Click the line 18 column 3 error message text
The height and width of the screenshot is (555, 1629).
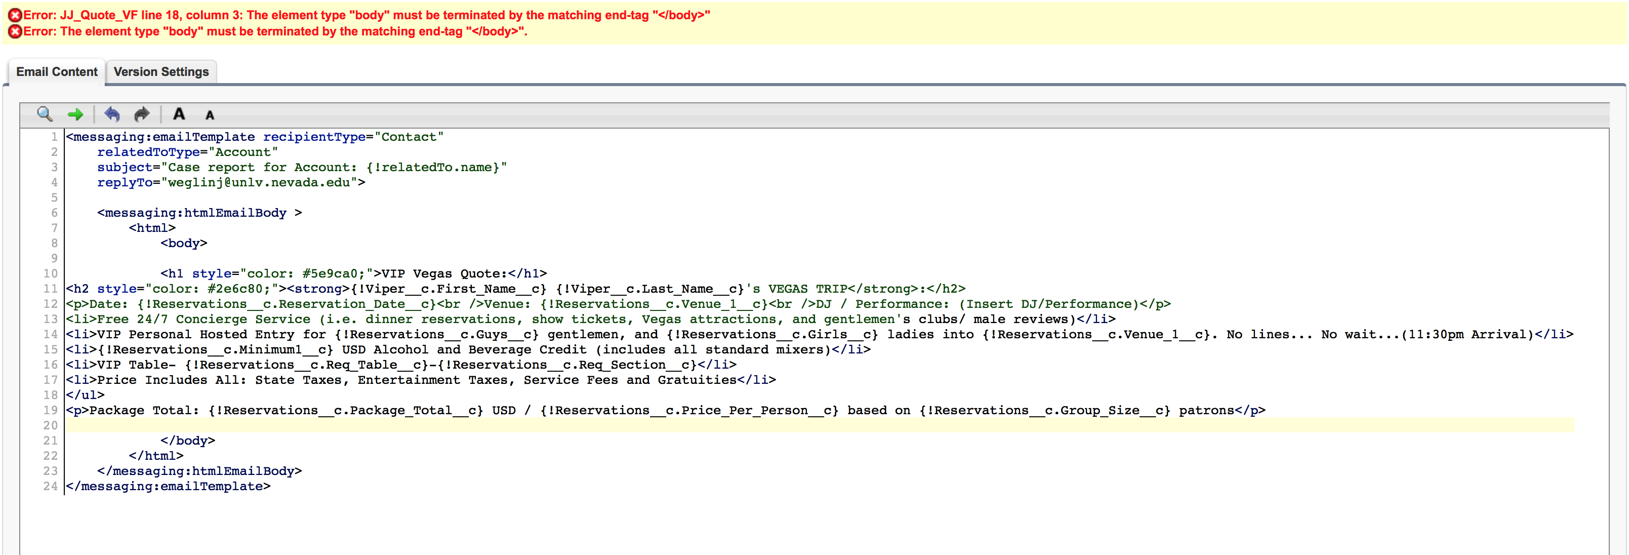click(x=253, y=15)
